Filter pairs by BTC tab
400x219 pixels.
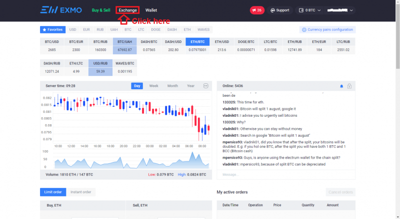(x=128, y=29)
